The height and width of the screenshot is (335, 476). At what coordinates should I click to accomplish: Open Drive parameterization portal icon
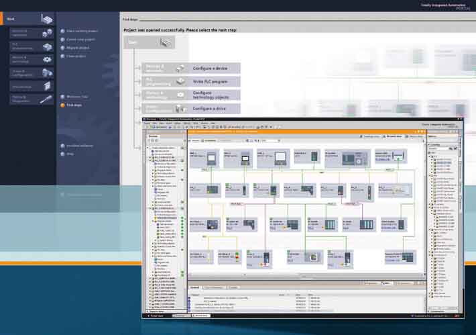47,73
